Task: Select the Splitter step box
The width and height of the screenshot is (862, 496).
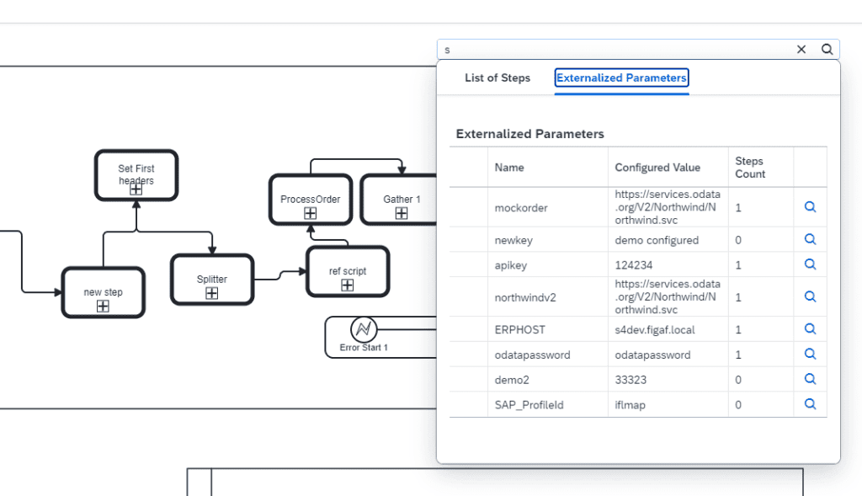Action: click(x=211, y=280)
